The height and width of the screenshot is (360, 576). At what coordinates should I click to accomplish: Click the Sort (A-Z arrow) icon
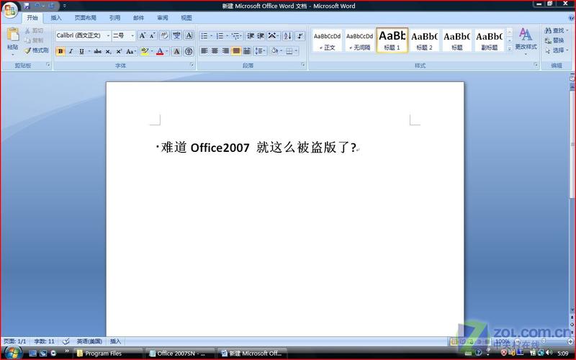click(x=287, y=35)
